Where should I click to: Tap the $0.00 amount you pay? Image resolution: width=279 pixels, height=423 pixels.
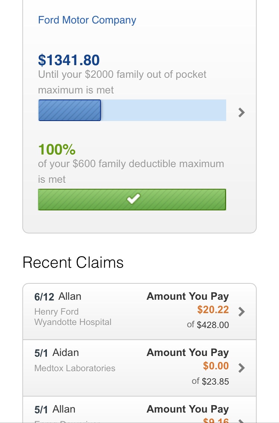coord(216,366)
